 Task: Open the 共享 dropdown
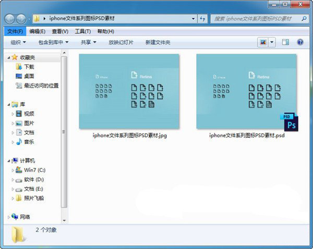[x=89, y=42]
